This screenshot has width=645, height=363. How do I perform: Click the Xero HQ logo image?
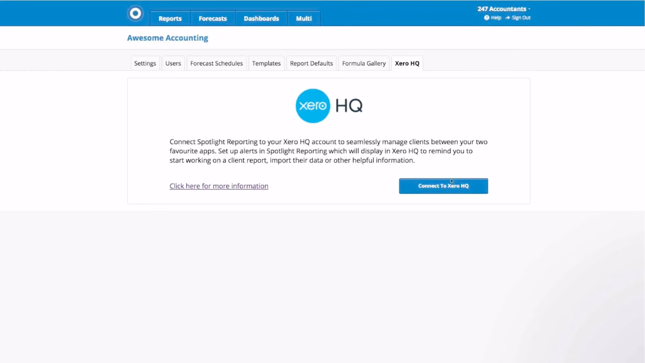point(329,106)
